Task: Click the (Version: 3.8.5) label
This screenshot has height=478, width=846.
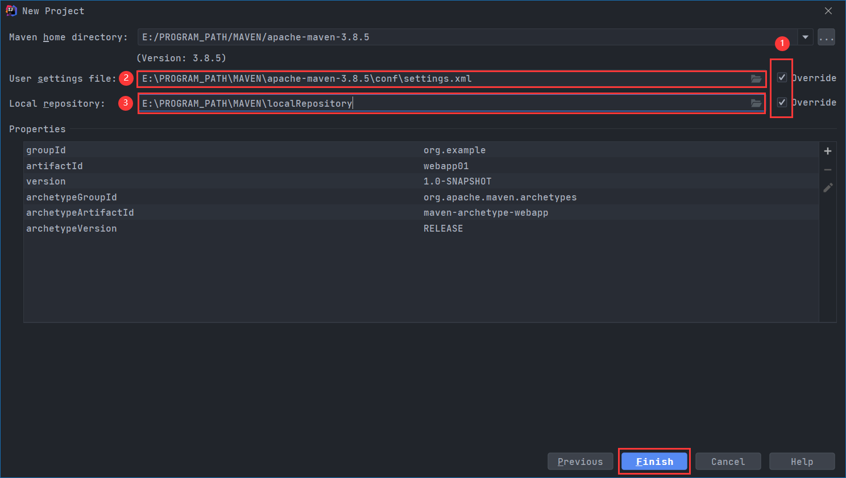Action: click(x=181, y=58)
